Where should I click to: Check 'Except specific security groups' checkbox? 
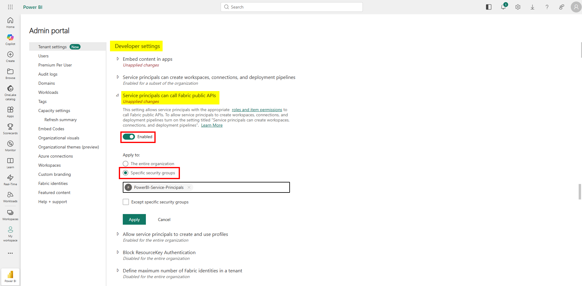pyautogui.click(x=126, y=202)
